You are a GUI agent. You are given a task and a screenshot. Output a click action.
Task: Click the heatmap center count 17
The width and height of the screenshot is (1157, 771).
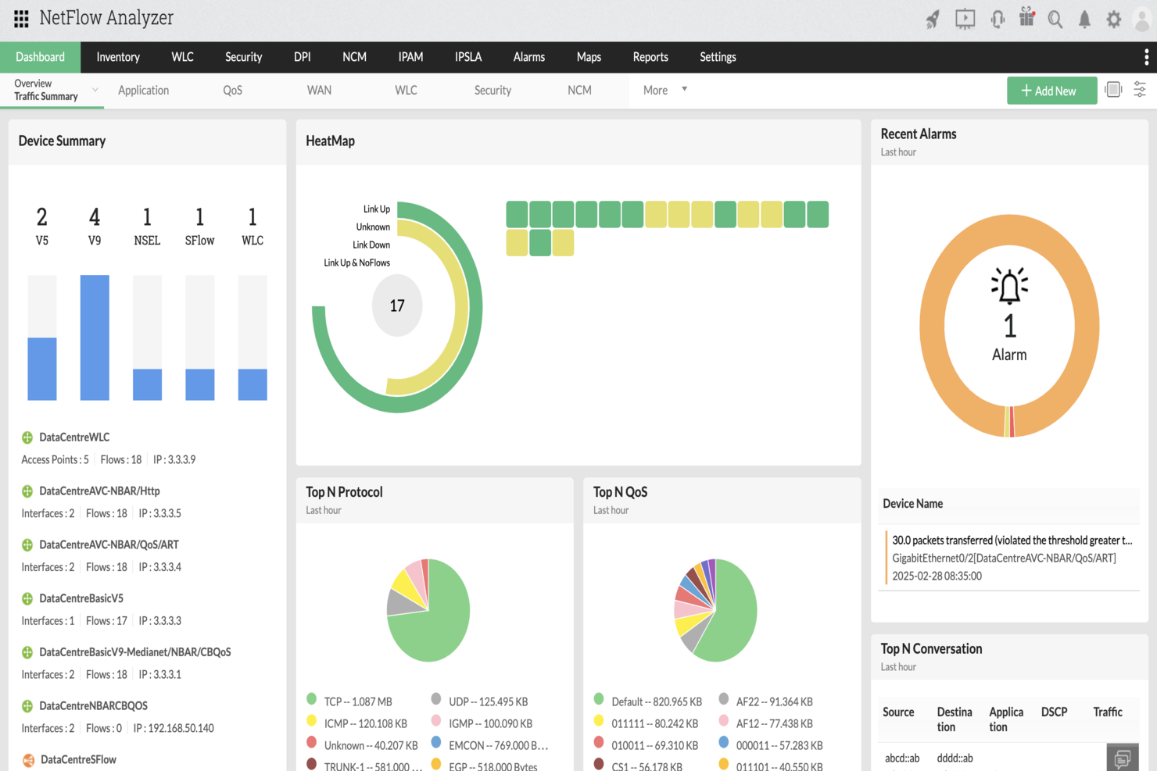397,305
